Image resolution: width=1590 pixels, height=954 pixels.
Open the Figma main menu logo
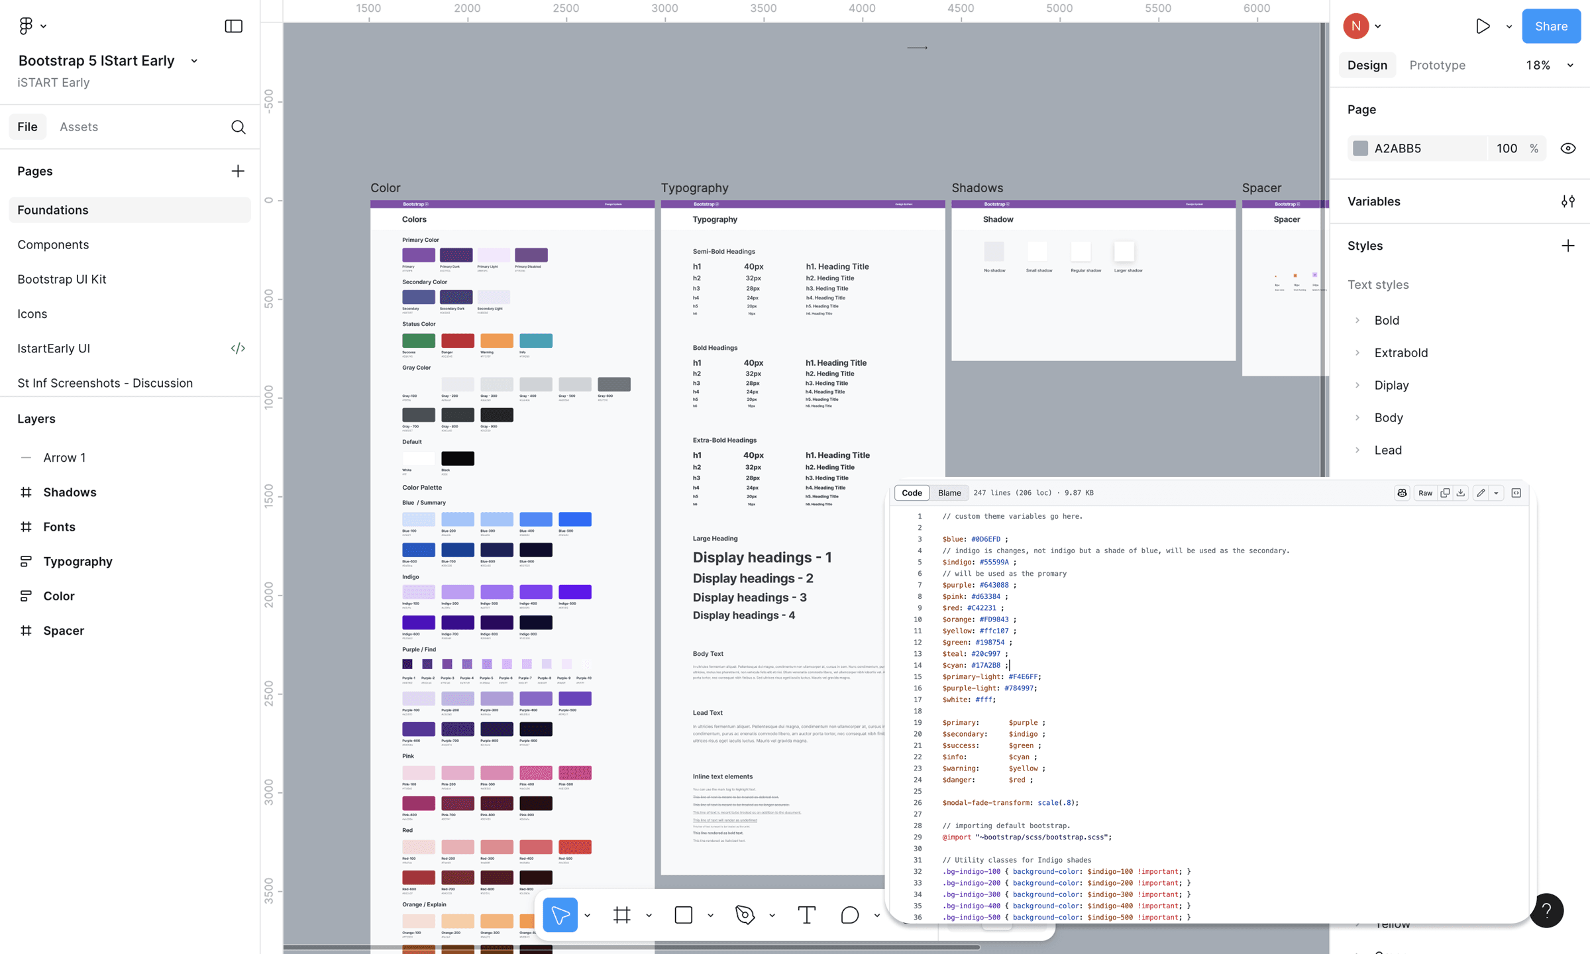pos(26,26)
